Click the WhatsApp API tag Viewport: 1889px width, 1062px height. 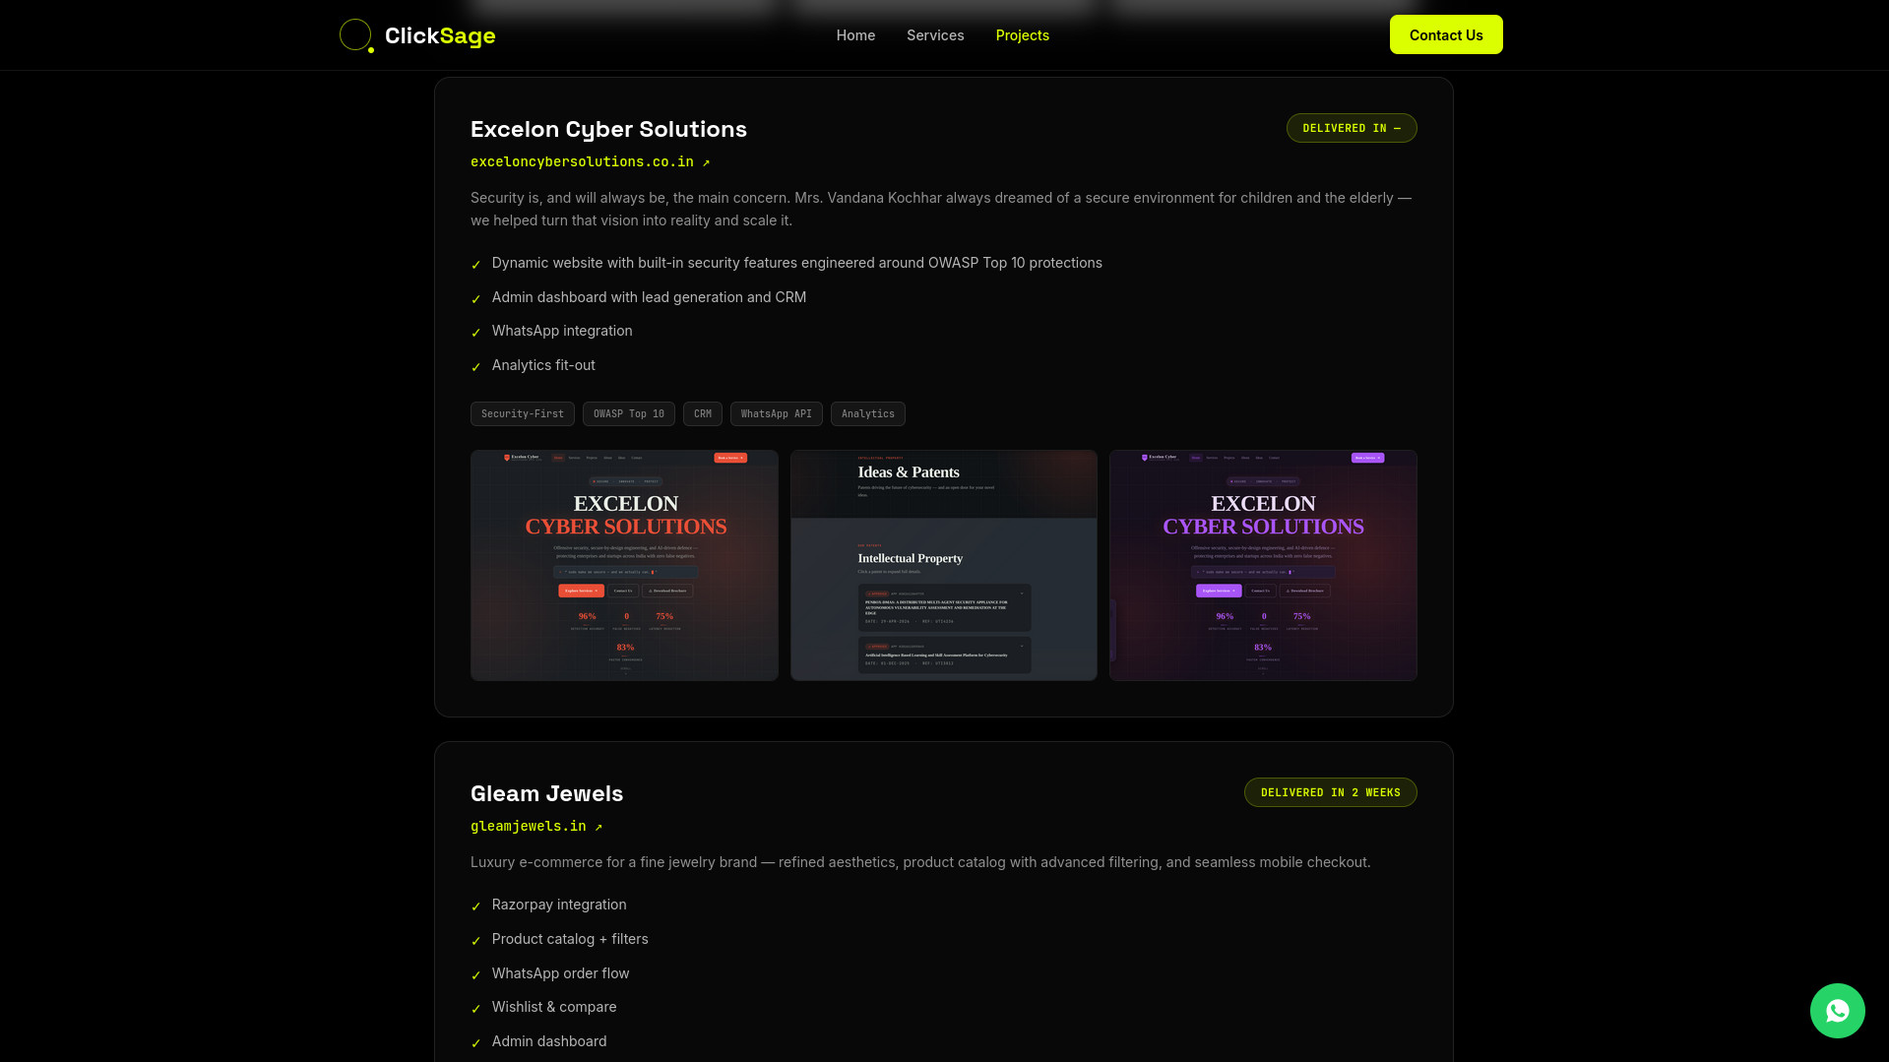(x=777, y=413)
